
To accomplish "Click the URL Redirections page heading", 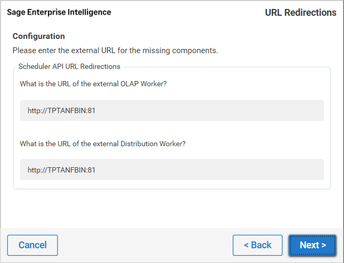I will (300, 13).
